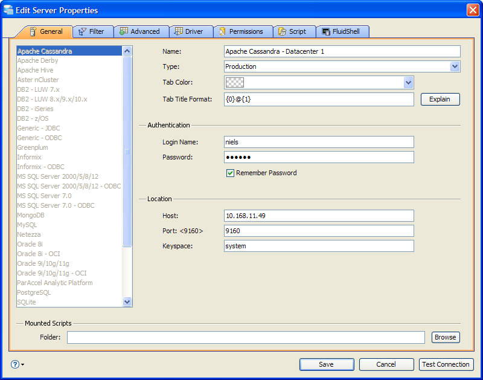Switch to the Driver tab
Screen dimensions: 483x380
[x=191, y=31]
